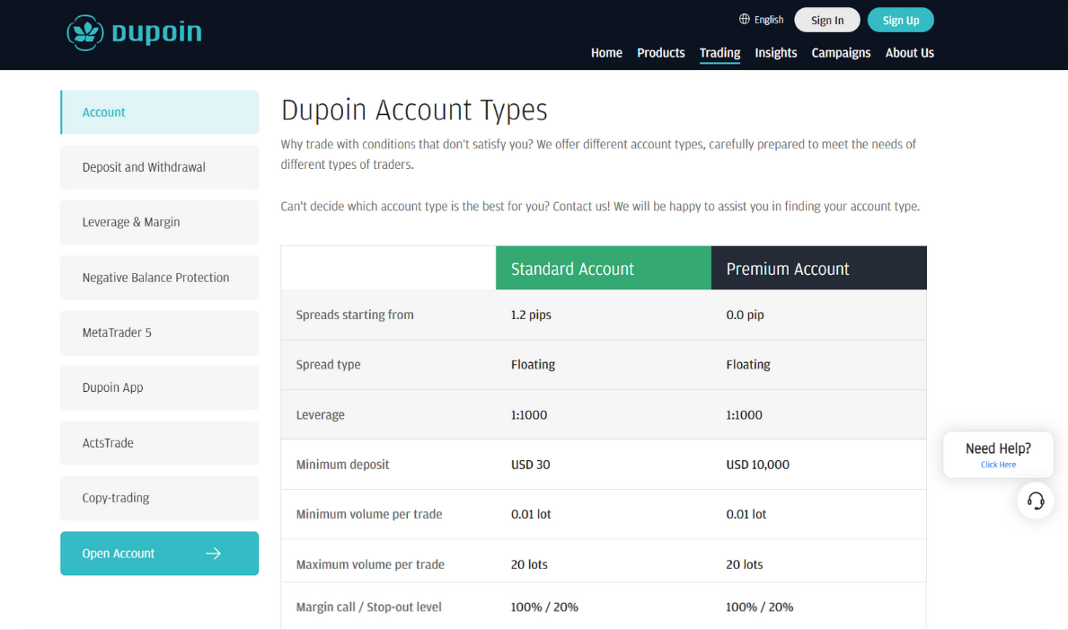The image size is (1068, 630).
Task: Click the headset support icon
Action: pyautogui.click(x=1036, y=501)
